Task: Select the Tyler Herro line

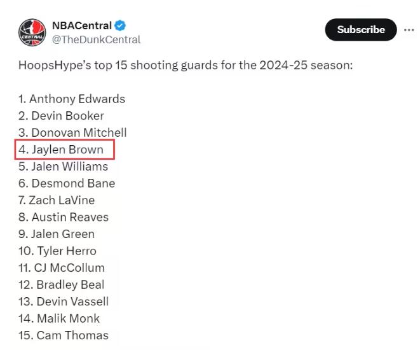Action: click(57, 251)
